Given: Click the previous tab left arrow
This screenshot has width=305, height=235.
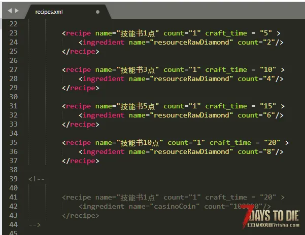Looking at the screenshot, I should (10, 11).
